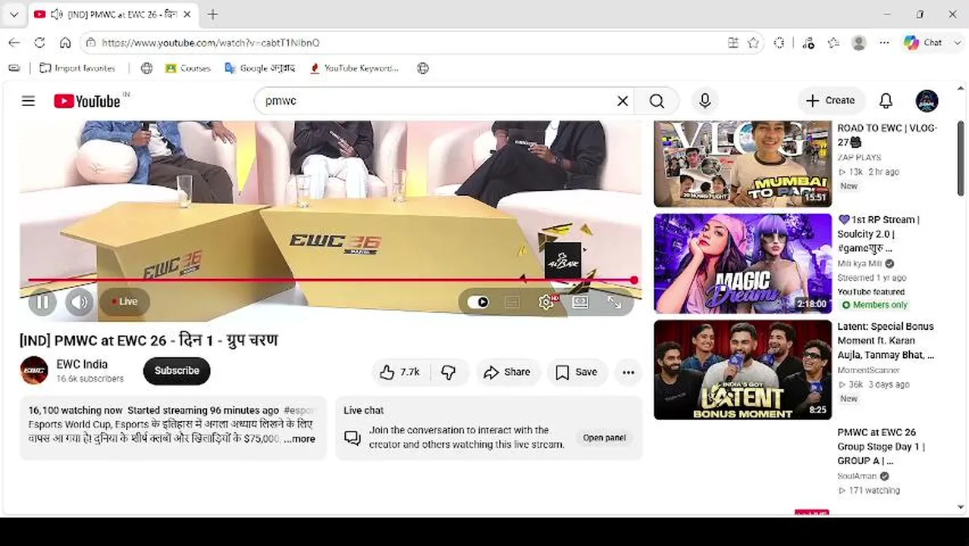Dislike the video
This screenshot has height=546, width=969.
448,372
